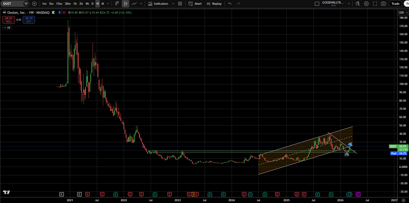Expand the chart style dropdown

(141, 4)
